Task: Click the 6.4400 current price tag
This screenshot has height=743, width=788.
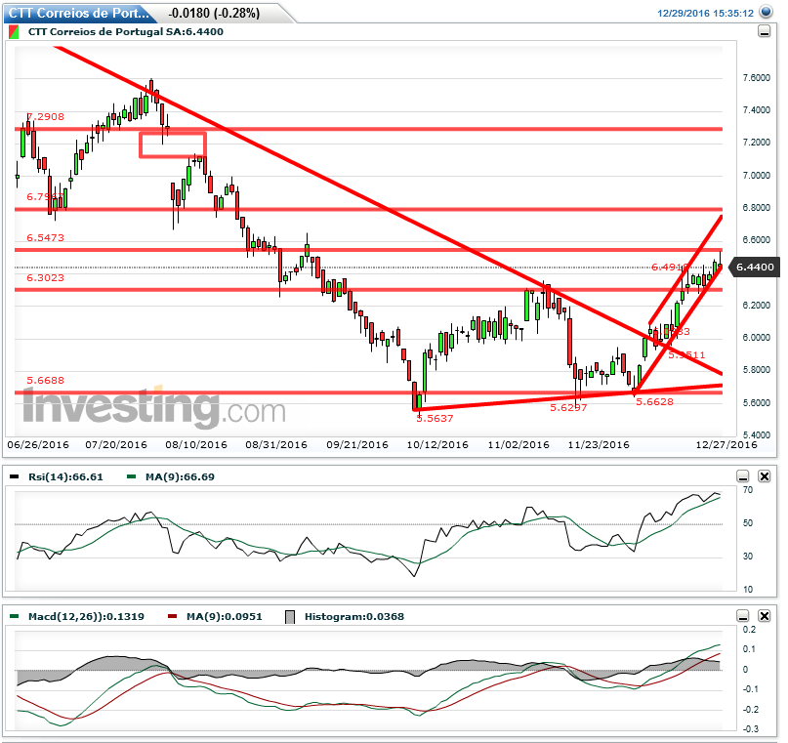Action: pyautogui.click(x=755, y=267)
